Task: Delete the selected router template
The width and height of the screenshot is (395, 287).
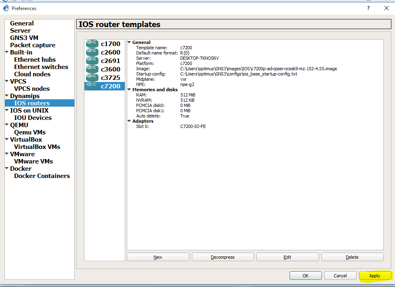Action: (x=352, y=257)
